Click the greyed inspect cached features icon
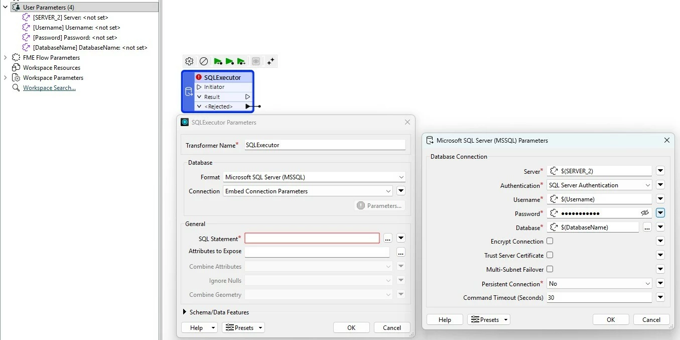 (x=256, y=61)
